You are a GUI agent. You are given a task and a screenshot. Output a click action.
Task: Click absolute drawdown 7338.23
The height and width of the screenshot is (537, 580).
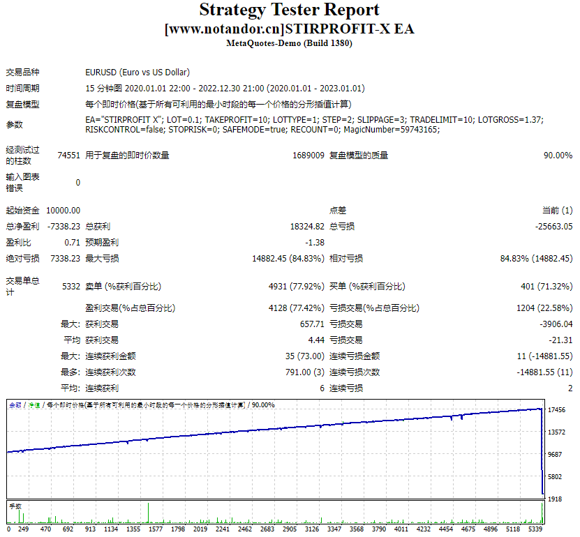click(x=65, y=258)
